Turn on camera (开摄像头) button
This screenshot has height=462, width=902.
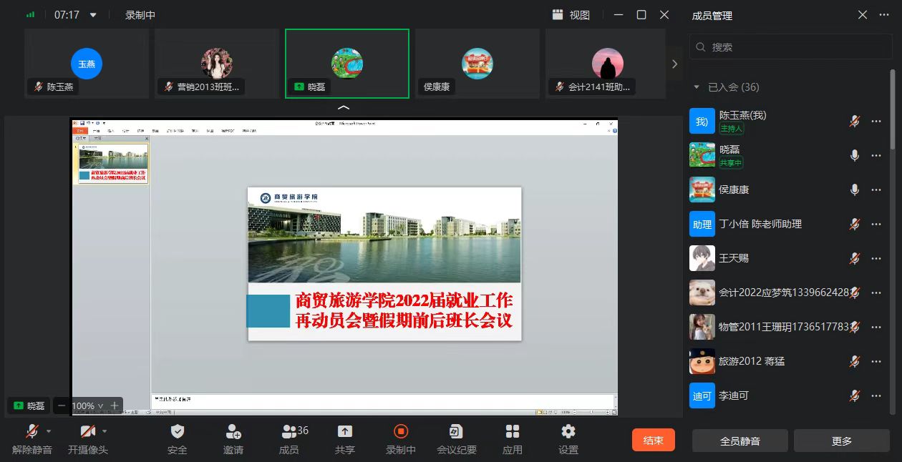click(x=87, y=432)
